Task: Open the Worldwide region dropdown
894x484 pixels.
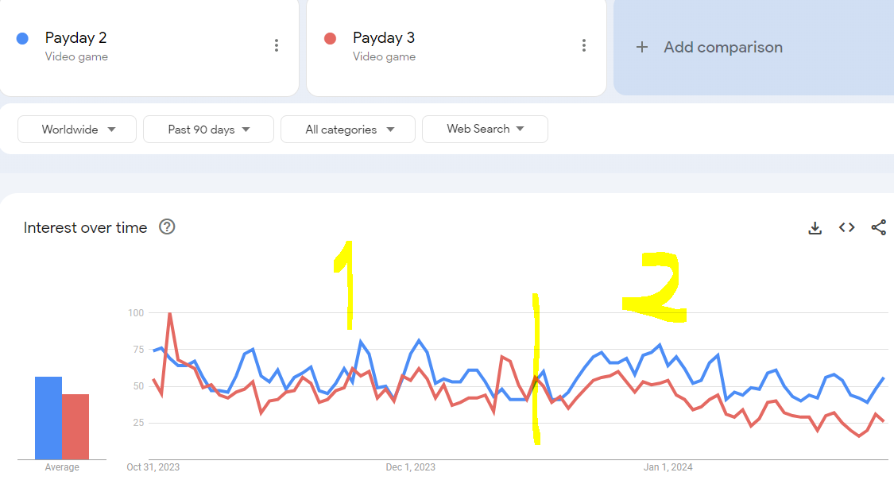Action: [77, 130]
